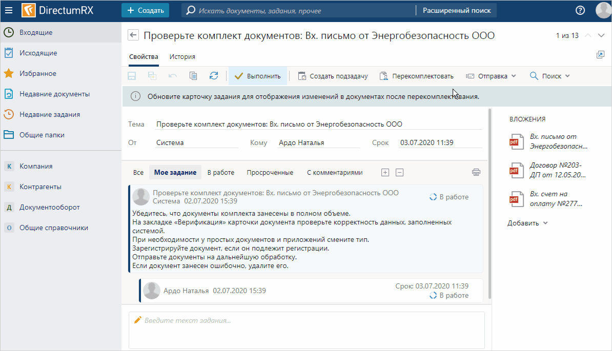Click Создать подзадачу
Screen dimensions: 612x351
(333, 76)
